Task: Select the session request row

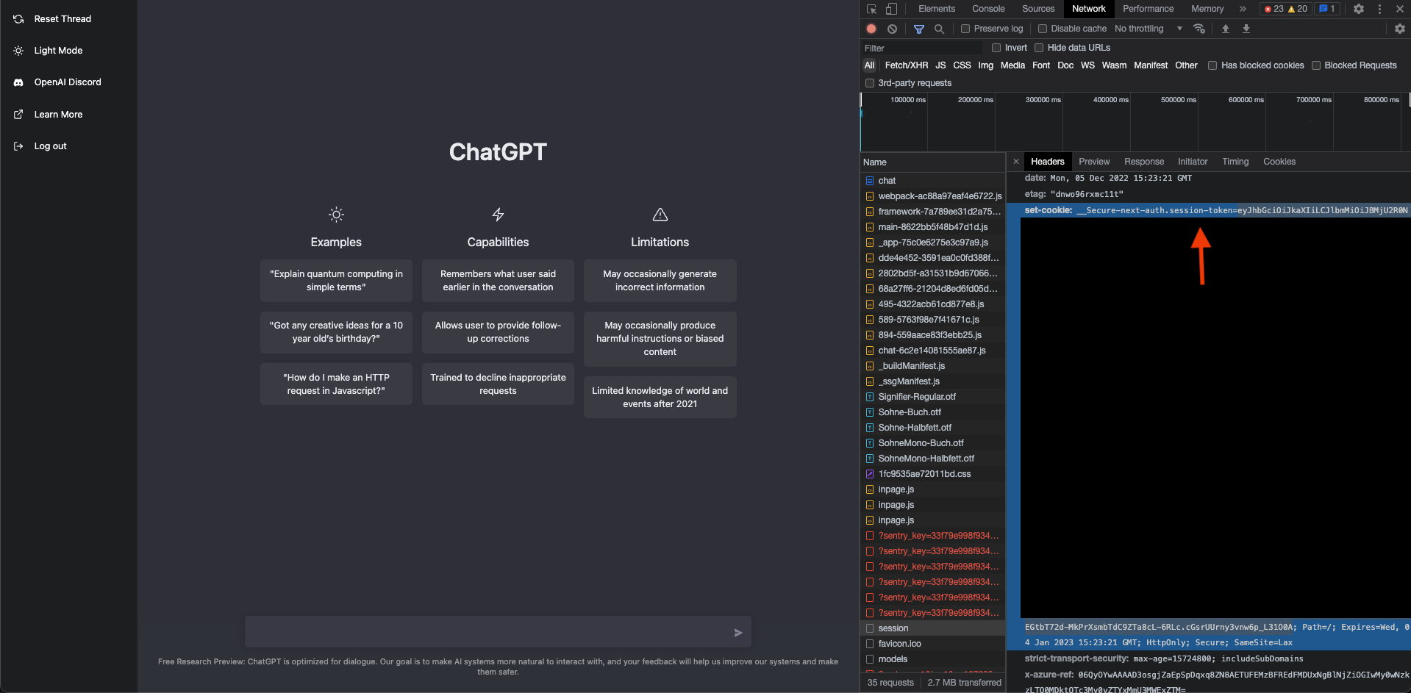Action: click(932, 628)
